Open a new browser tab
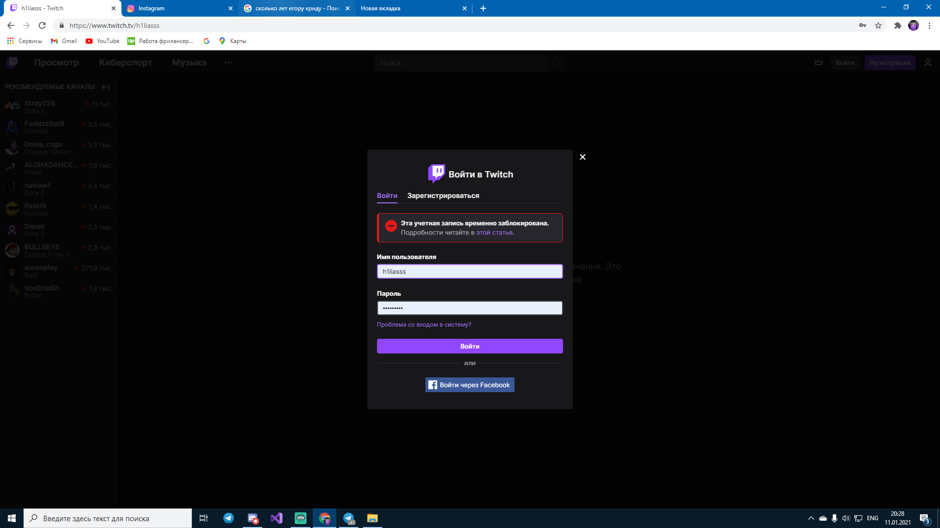The image size is (940, 528). click(483, 8)
